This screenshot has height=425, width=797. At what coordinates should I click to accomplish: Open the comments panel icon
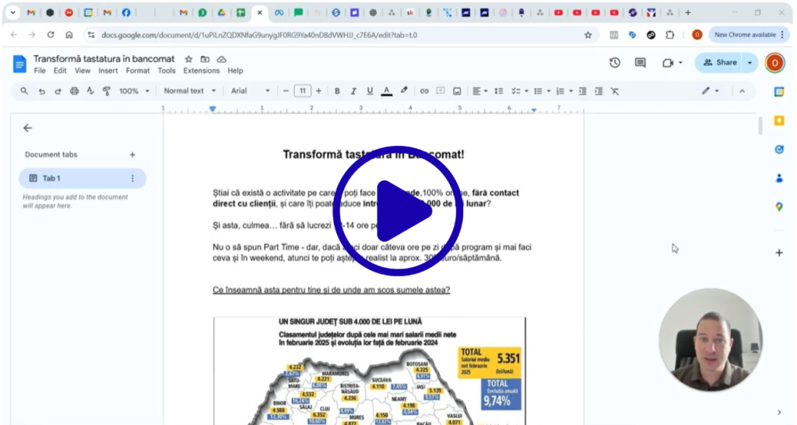coord(641,63)
